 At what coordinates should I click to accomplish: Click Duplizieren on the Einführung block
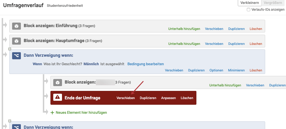click(x=236, y=29)
